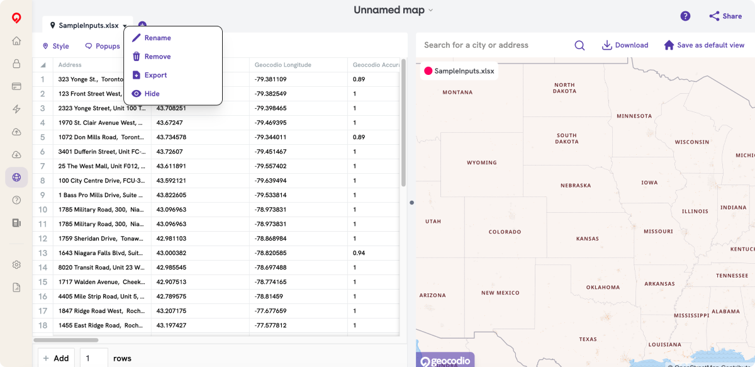Click the COLORADO label on the map
The height and width of the screenshot is (367, 755).
coord(505,232)
